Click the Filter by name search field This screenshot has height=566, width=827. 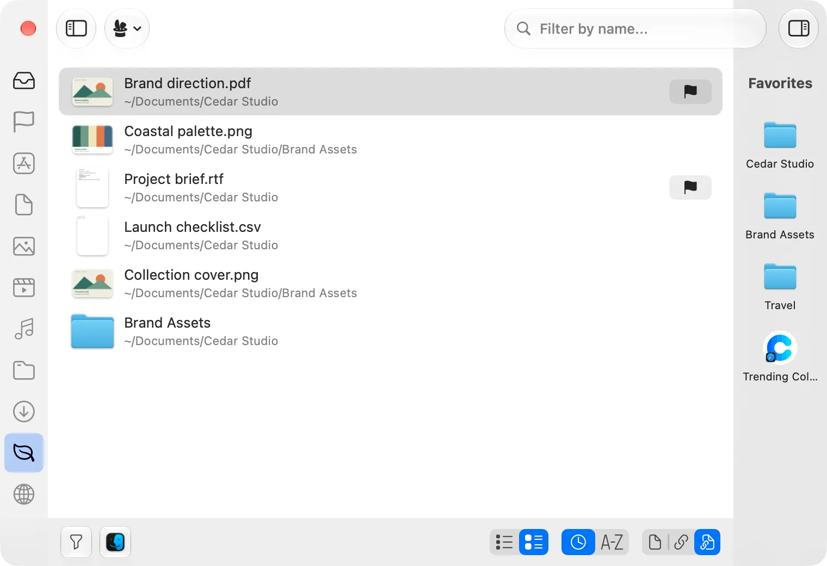pos(635,28)
